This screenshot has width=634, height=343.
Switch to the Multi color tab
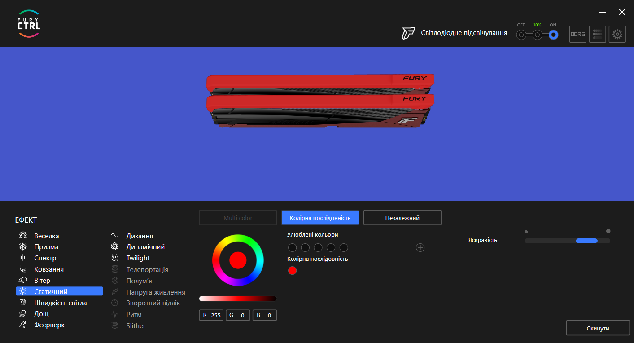[x=238, y=218]
